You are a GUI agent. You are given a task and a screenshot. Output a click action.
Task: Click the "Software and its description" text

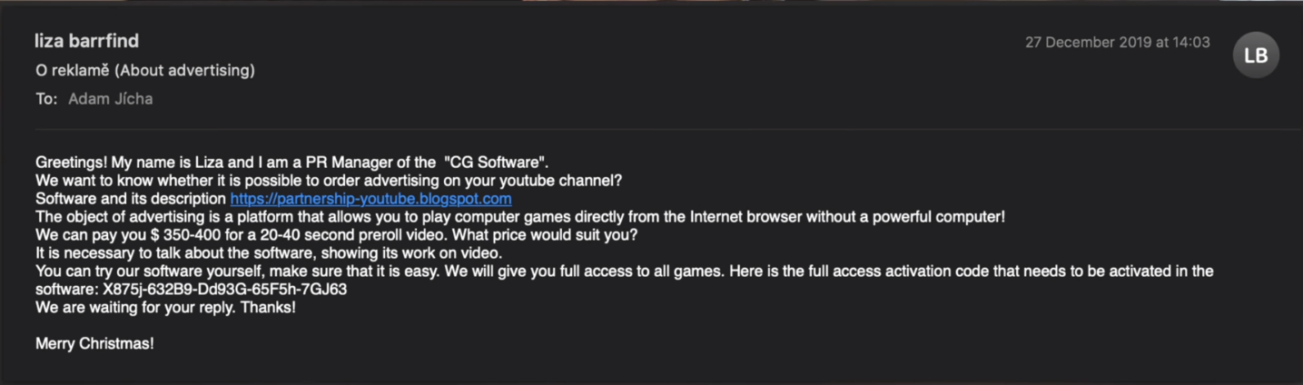click(131, 199)
